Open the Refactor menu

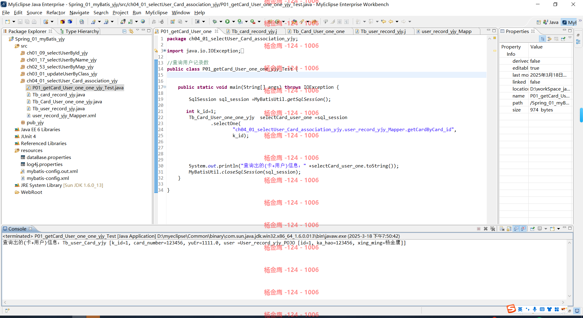pyautogui.click(x=56, y=12)
